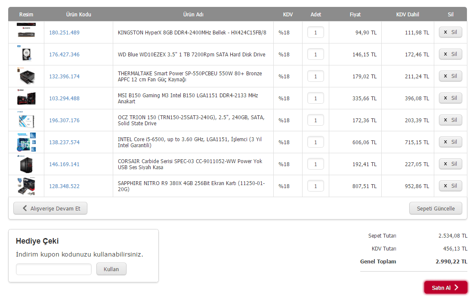Open product code link 138.237.574

65,142
